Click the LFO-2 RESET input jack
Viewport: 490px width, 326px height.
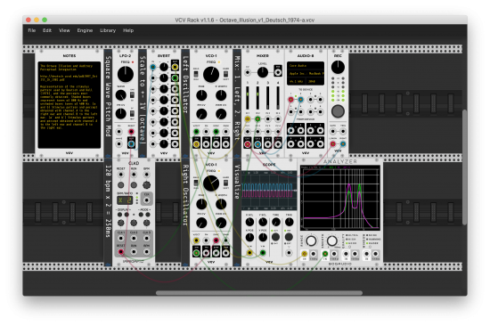[131, 132]
